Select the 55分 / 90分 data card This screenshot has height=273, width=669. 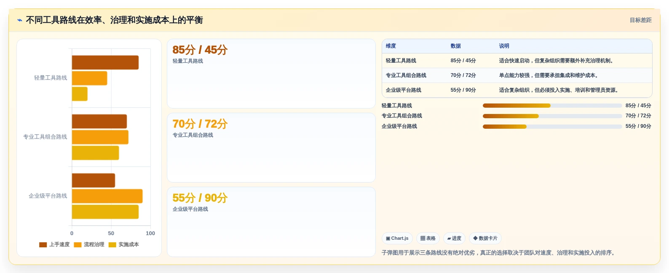[x=271, y=222]
